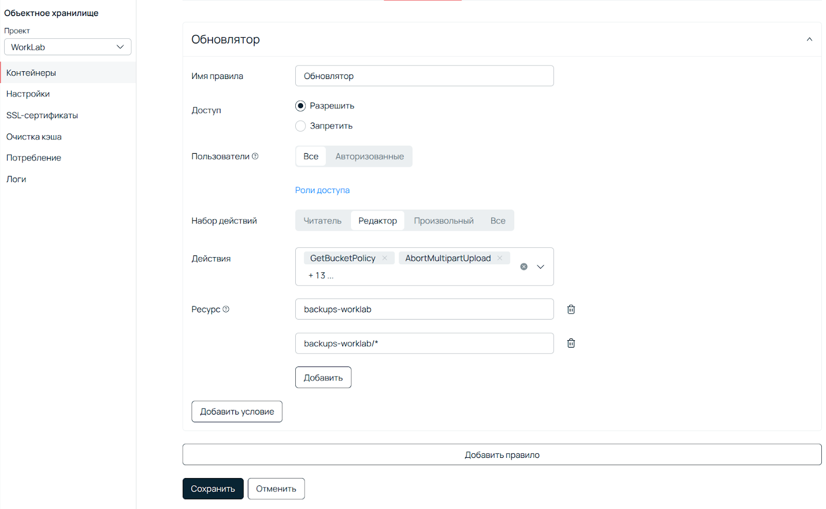Viewport: 826px width, 509px height.
Task: Remove the AbortMultipartUpload action tag
Action: pos(500,258)
